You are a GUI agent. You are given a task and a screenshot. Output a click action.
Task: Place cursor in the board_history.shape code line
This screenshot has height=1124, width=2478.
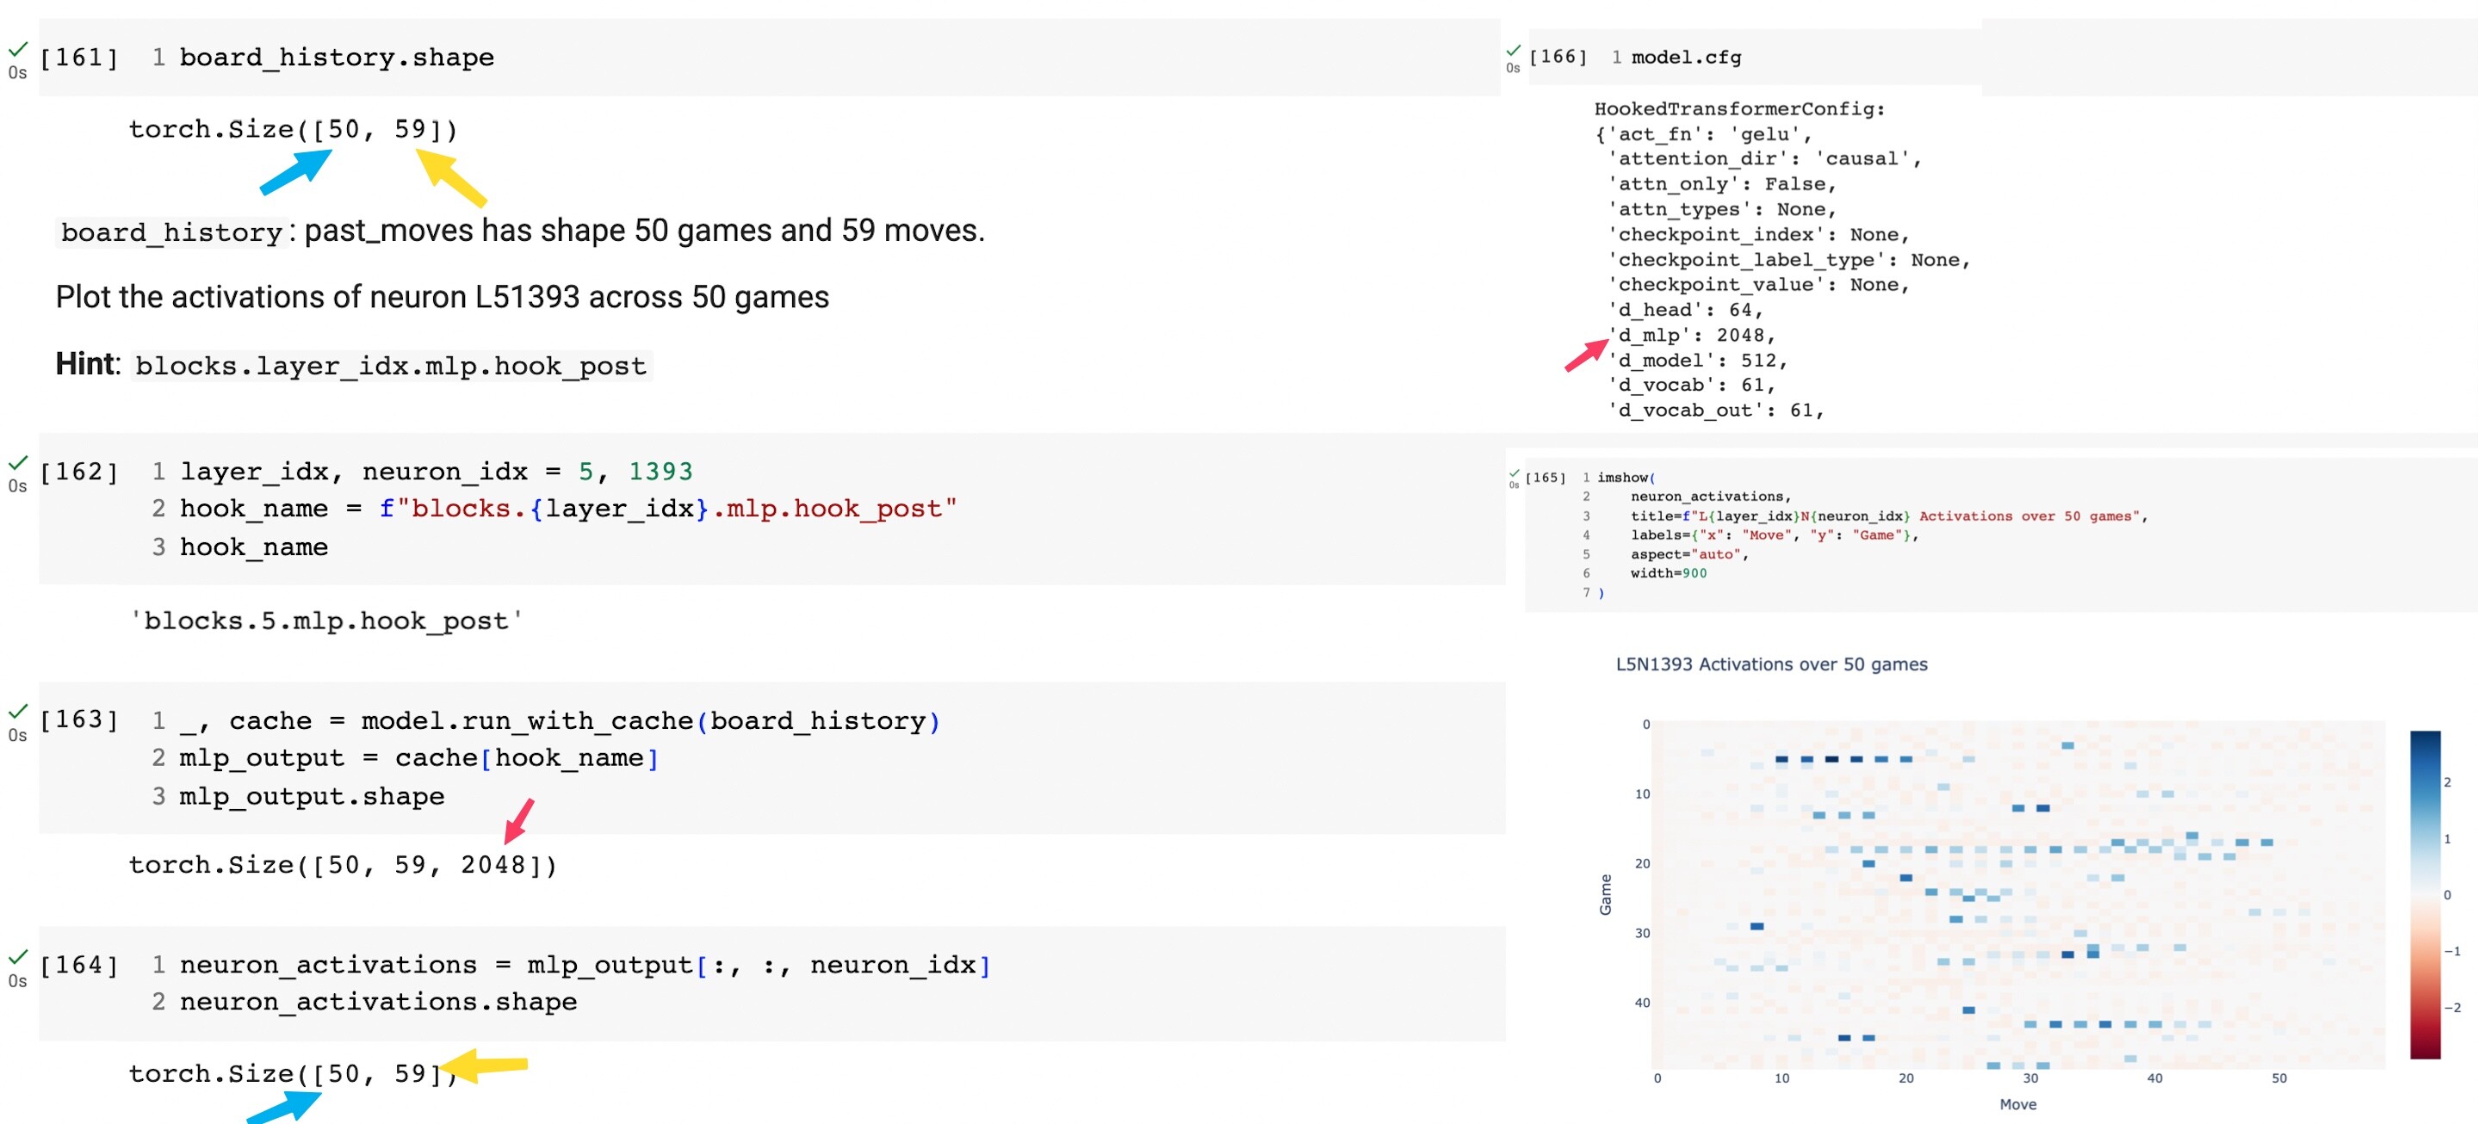[337, 58]
